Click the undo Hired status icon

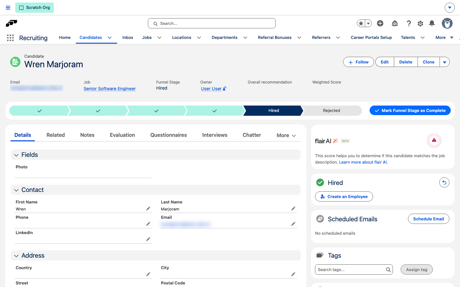444,182
